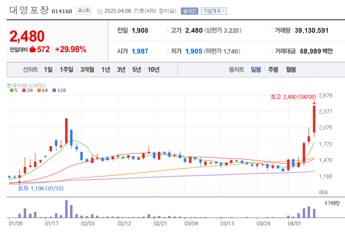
Task: Click the previous close value 1,908
Action: point(140,30)
